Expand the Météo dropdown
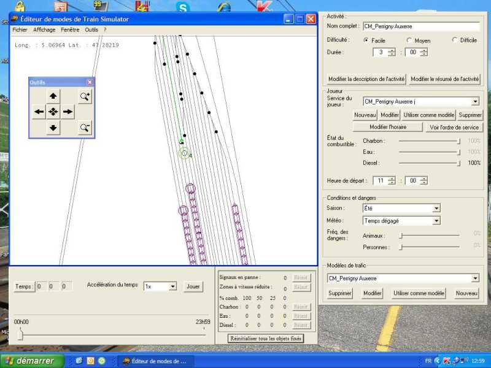Screen dimensions: 491x368 [436, 221]
